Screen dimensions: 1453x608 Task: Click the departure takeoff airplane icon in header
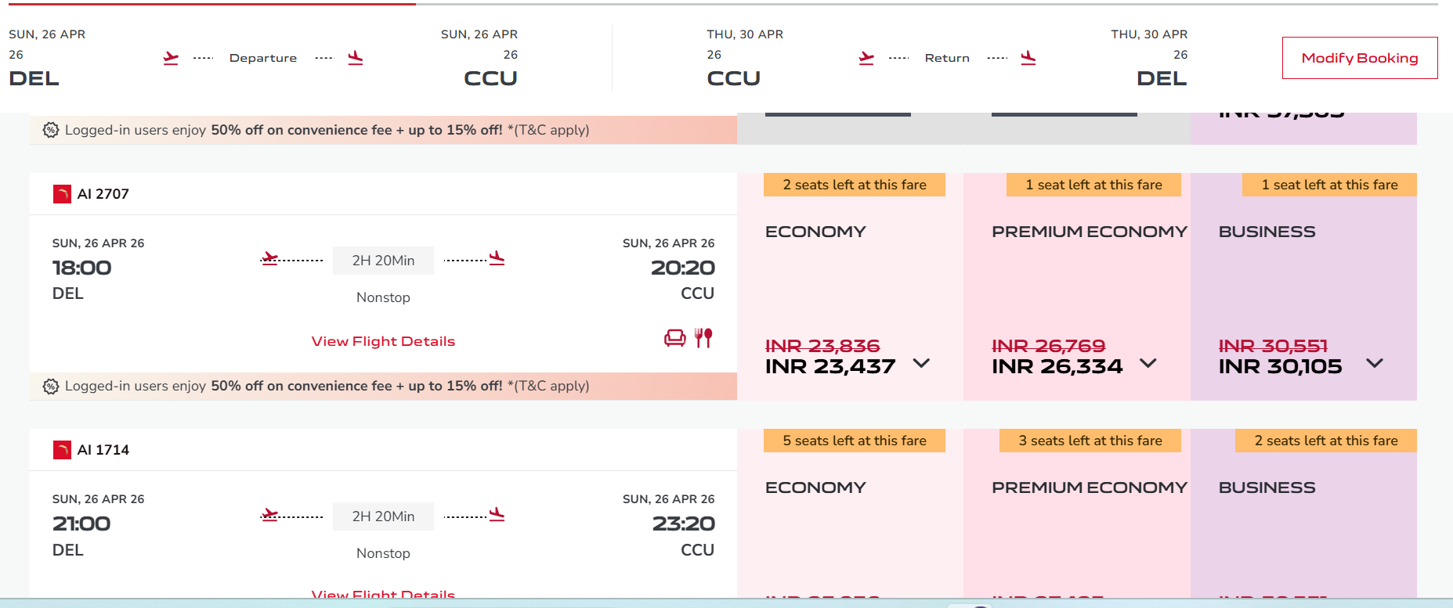(x=171, y=57)
